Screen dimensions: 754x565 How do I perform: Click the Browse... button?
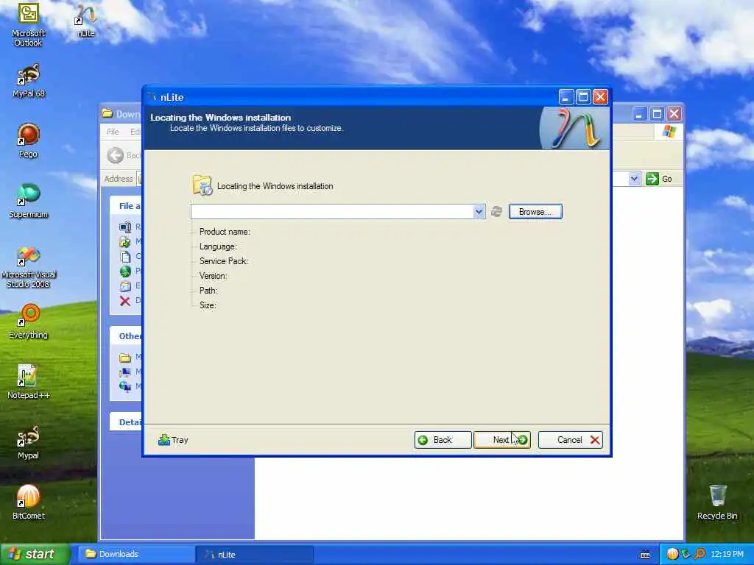[535, 212]
